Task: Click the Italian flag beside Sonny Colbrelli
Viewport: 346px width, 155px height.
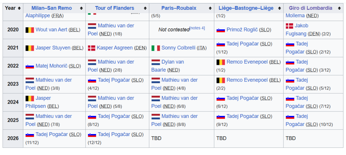Action: (x=156, y=48)
